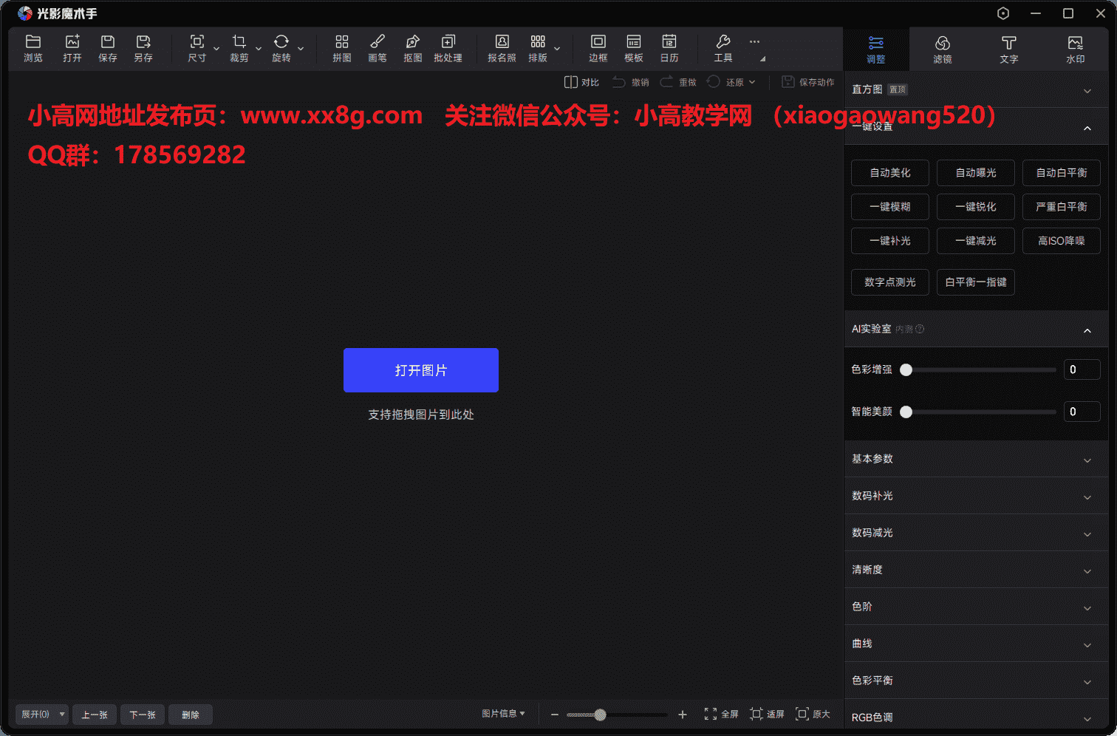Viewport: 1117px width, 736px height.
Task: Activate the 旋转 rotate tool
Action: click(x=281, y=48)
